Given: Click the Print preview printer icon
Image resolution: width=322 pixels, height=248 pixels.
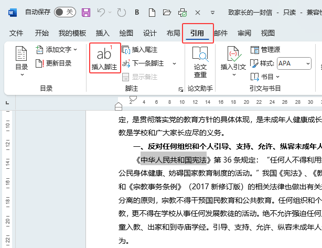Looking at the screenshot, I should pos(183,13).
